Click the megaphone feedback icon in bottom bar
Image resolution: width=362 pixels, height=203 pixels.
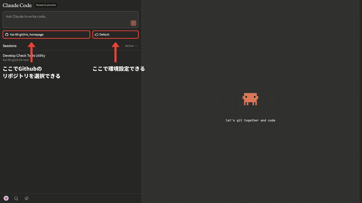(x=27, y=198)
